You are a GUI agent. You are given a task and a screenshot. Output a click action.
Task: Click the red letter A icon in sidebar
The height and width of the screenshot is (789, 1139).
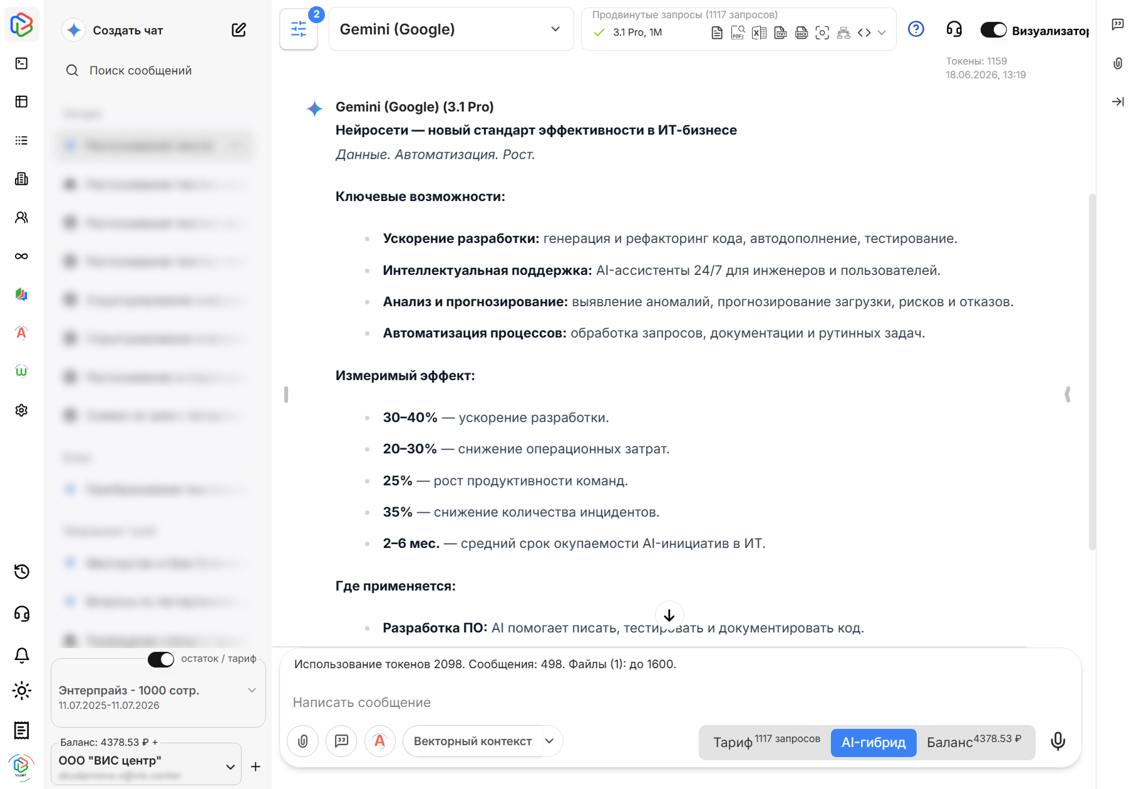click(x=21, y=333)
